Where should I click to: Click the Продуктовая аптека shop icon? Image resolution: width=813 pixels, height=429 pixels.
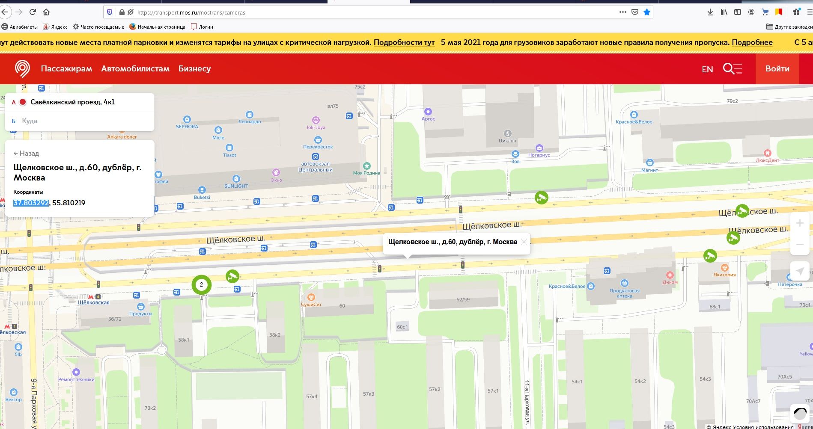625,283
